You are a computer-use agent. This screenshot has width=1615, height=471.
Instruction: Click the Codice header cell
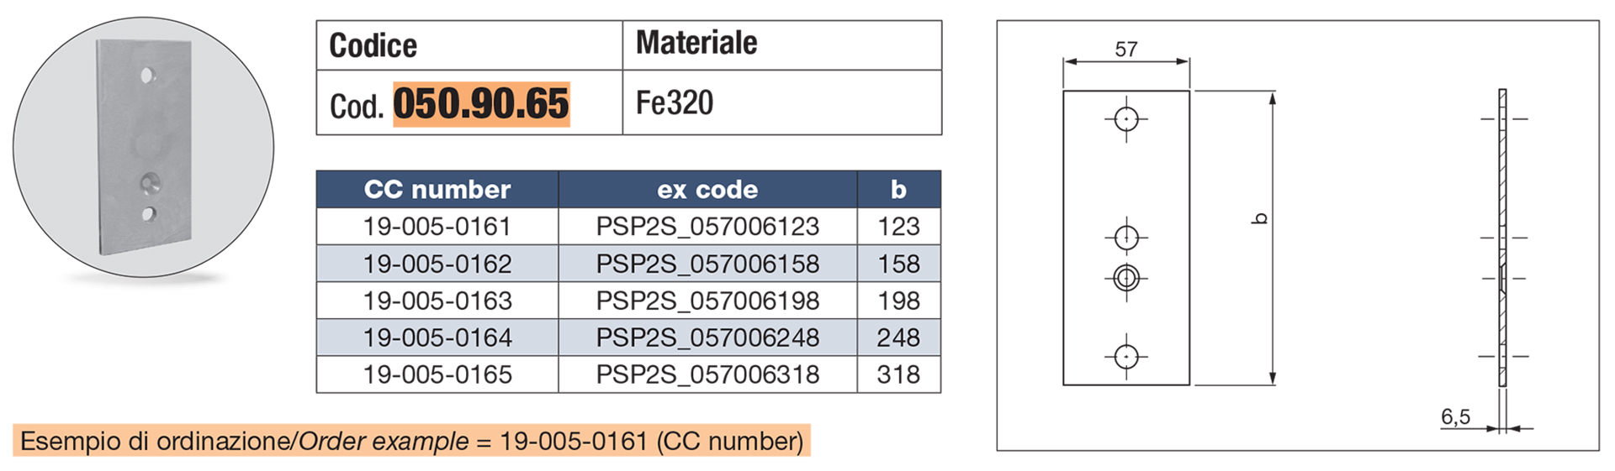(x=469, y=45)
